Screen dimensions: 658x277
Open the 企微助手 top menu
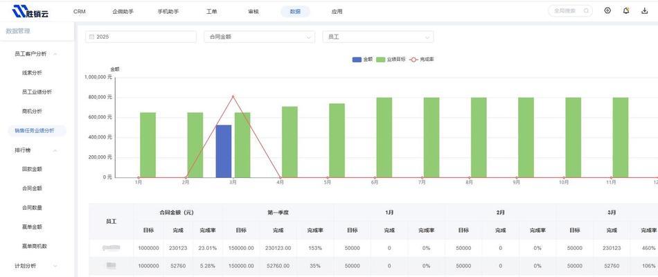coord(123,12)
